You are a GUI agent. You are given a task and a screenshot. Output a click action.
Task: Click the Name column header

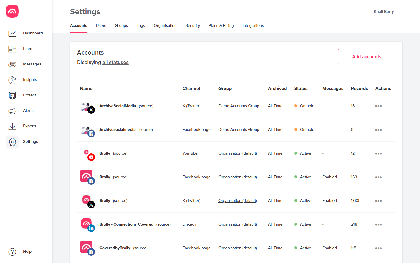(x=86, y=89)
